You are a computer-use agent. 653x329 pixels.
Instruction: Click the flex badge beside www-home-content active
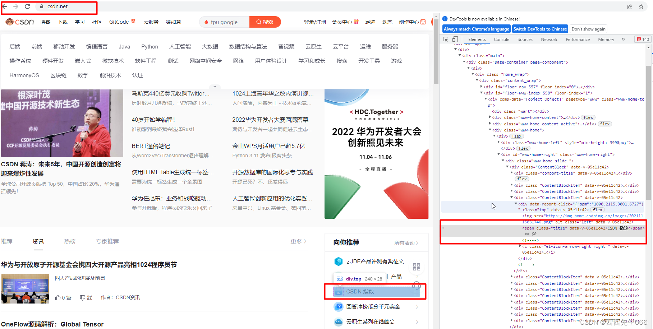pyautogui.click(x=605, y=124)
